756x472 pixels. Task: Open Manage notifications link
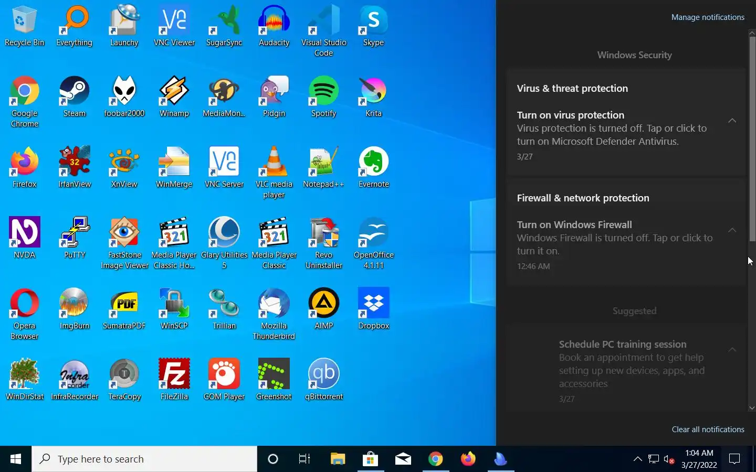pyautogui.click(x=708, y=17)
